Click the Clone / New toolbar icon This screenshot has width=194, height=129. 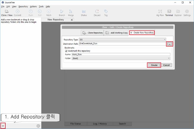click(x=7, y=12)
